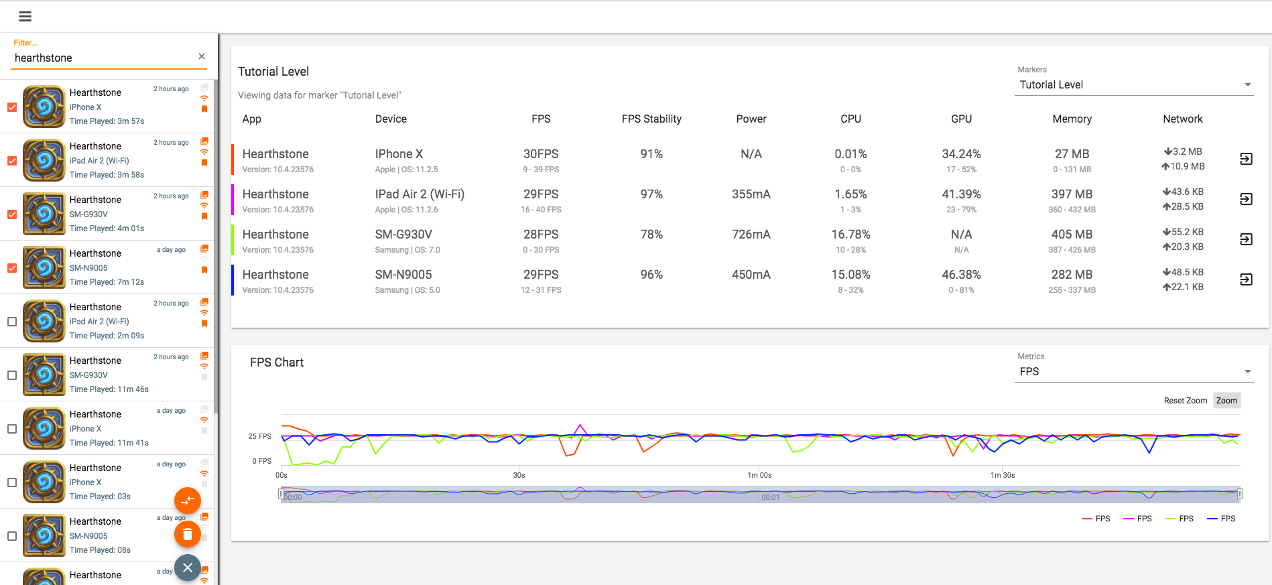Check the iPad Air 2 2m 09s session
This screenshot has width=1272, height=585.
(12, 322)
